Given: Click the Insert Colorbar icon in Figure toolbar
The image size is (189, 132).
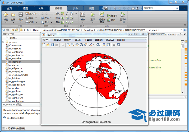Looking at the screenshot, I should [x=104, y=45].
